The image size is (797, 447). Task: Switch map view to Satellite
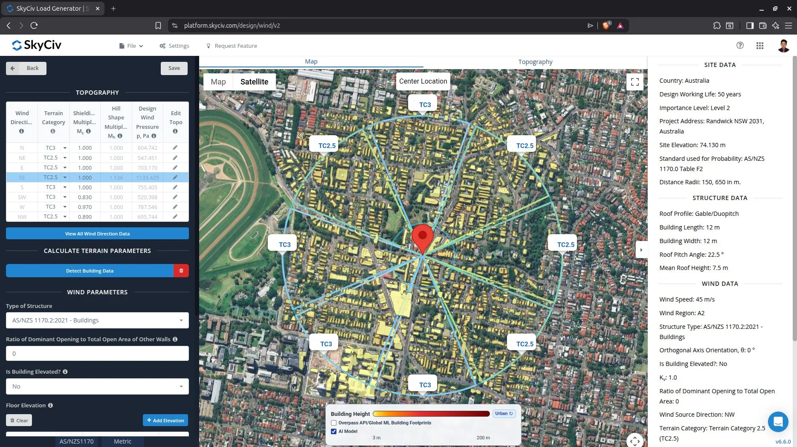tap(254, 82)
